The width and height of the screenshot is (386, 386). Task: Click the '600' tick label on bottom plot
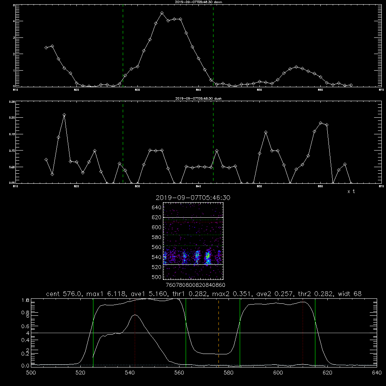pos(278,373)
